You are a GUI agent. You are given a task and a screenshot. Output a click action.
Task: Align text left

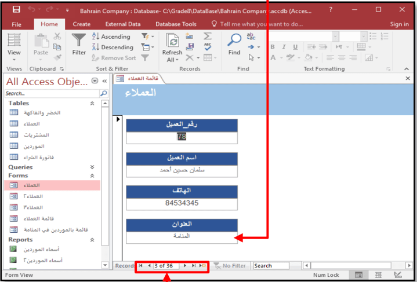(x=330, y=57)
